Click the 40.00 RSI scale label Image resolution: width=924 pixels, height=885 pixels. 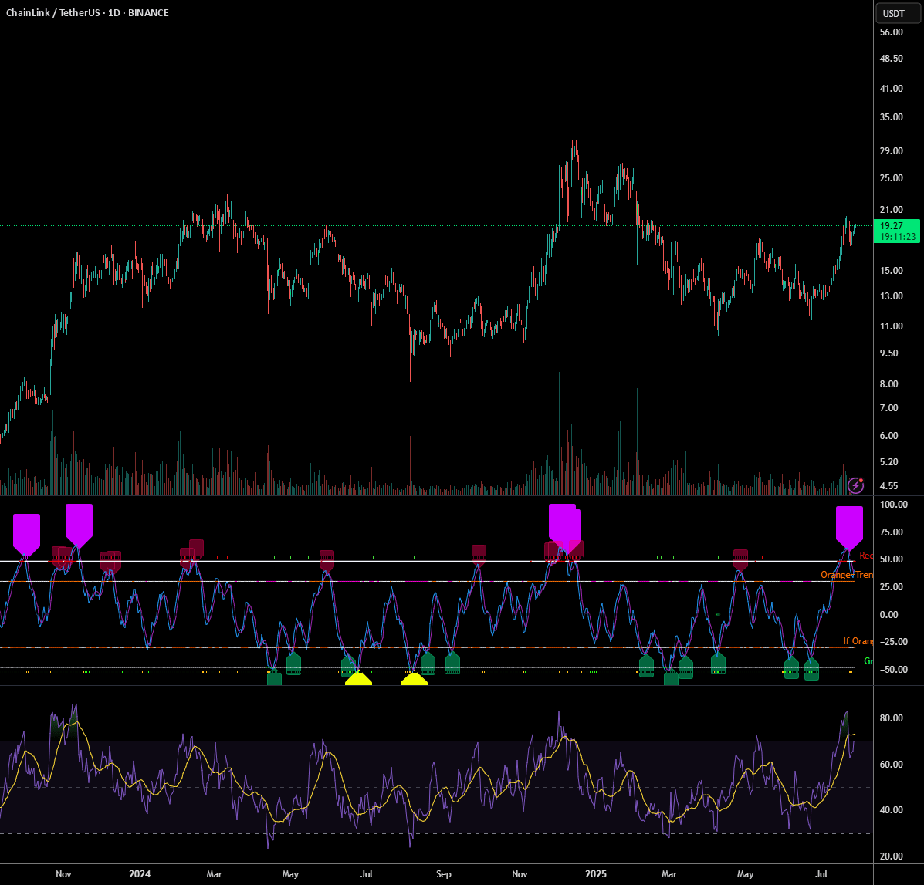(x=891, y=809)
